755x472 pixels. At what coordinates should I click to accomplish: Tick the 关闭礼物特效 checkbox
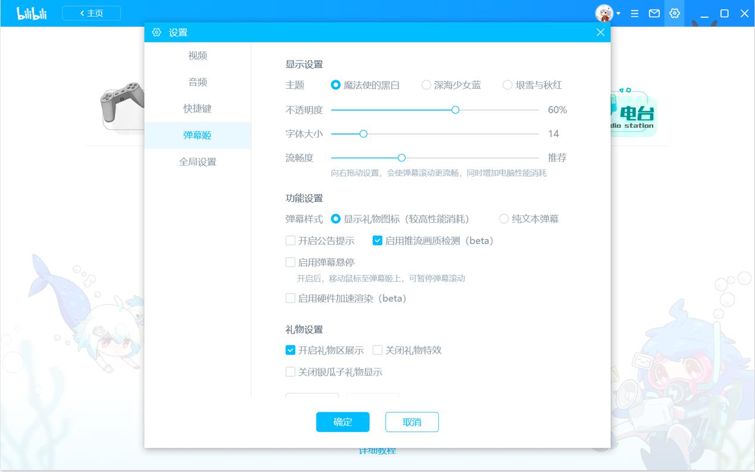(377, 350)
